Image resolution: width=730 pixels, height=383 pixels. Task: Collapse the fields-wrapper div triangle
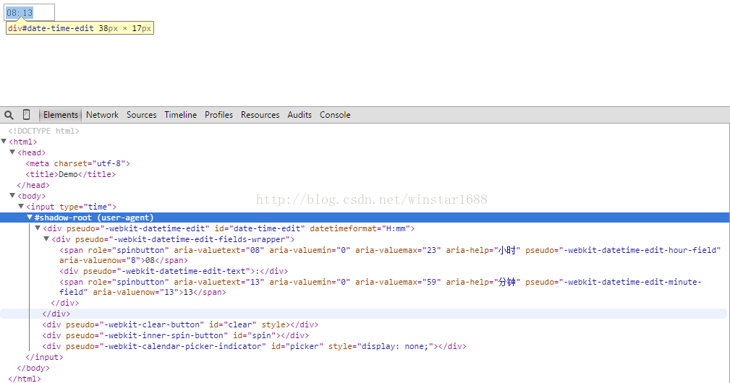46,239
